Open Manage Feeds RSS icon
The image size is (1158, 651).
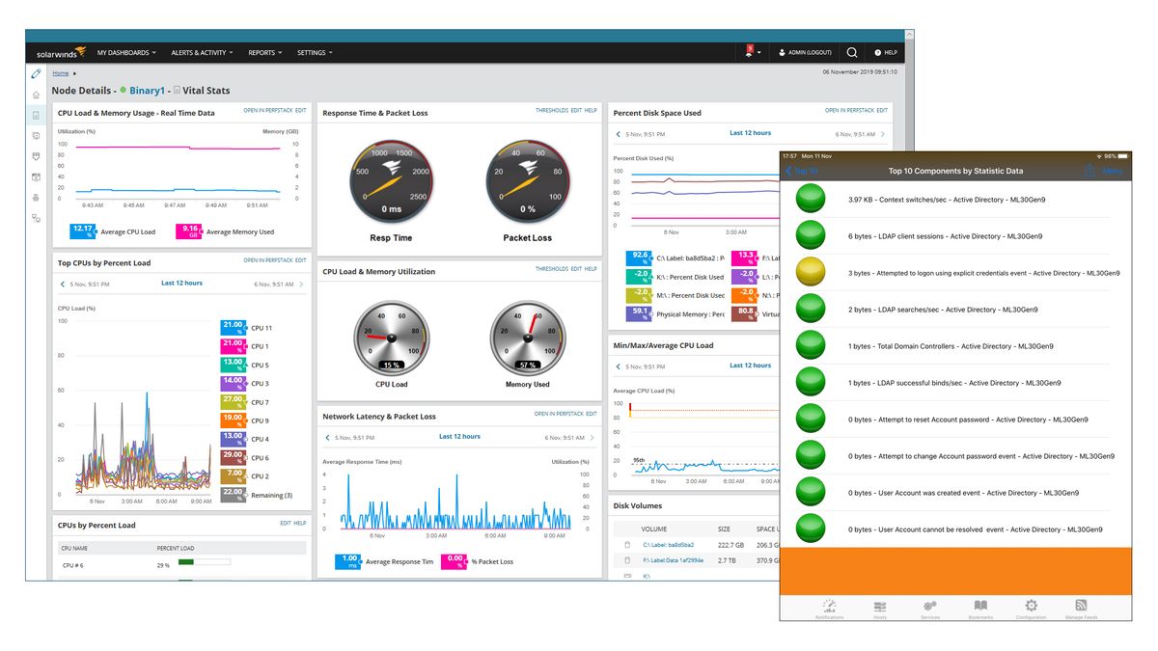(x=1082, y=606)
